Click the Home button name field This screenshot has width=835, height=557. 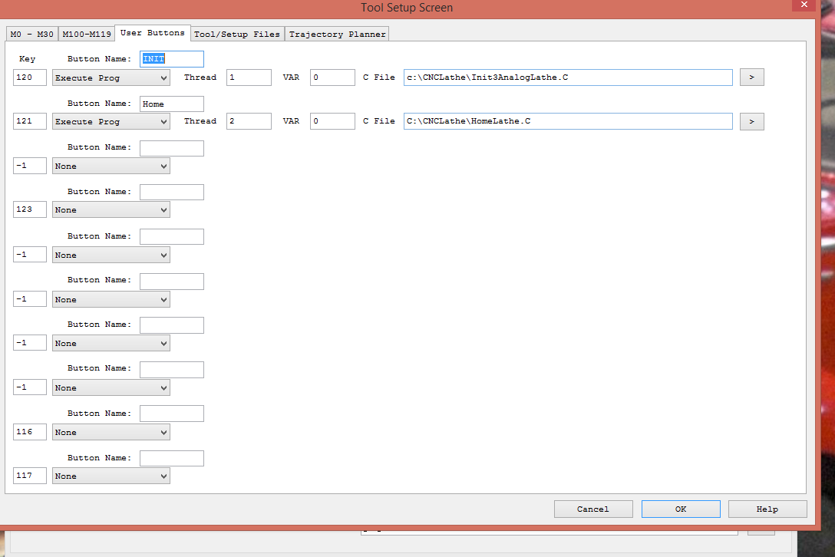click(171, 104)
